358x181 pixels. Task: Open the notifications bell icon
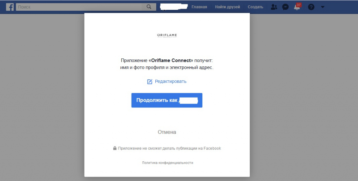click(297, 7)
